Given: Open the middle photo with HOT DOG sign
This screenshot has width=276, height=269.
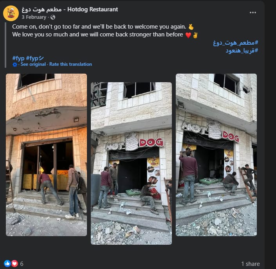Looking at the screenshot, I should point(131,163).
